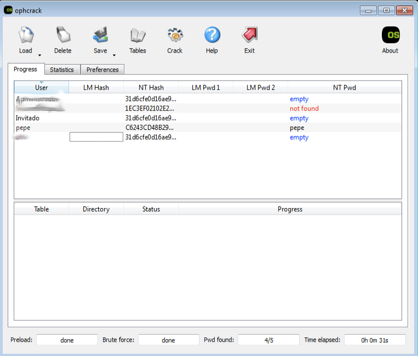Click the NT Pwd column header
This screenshot has height=356, width=418.
pyautogui.click(x=345, y=87)
